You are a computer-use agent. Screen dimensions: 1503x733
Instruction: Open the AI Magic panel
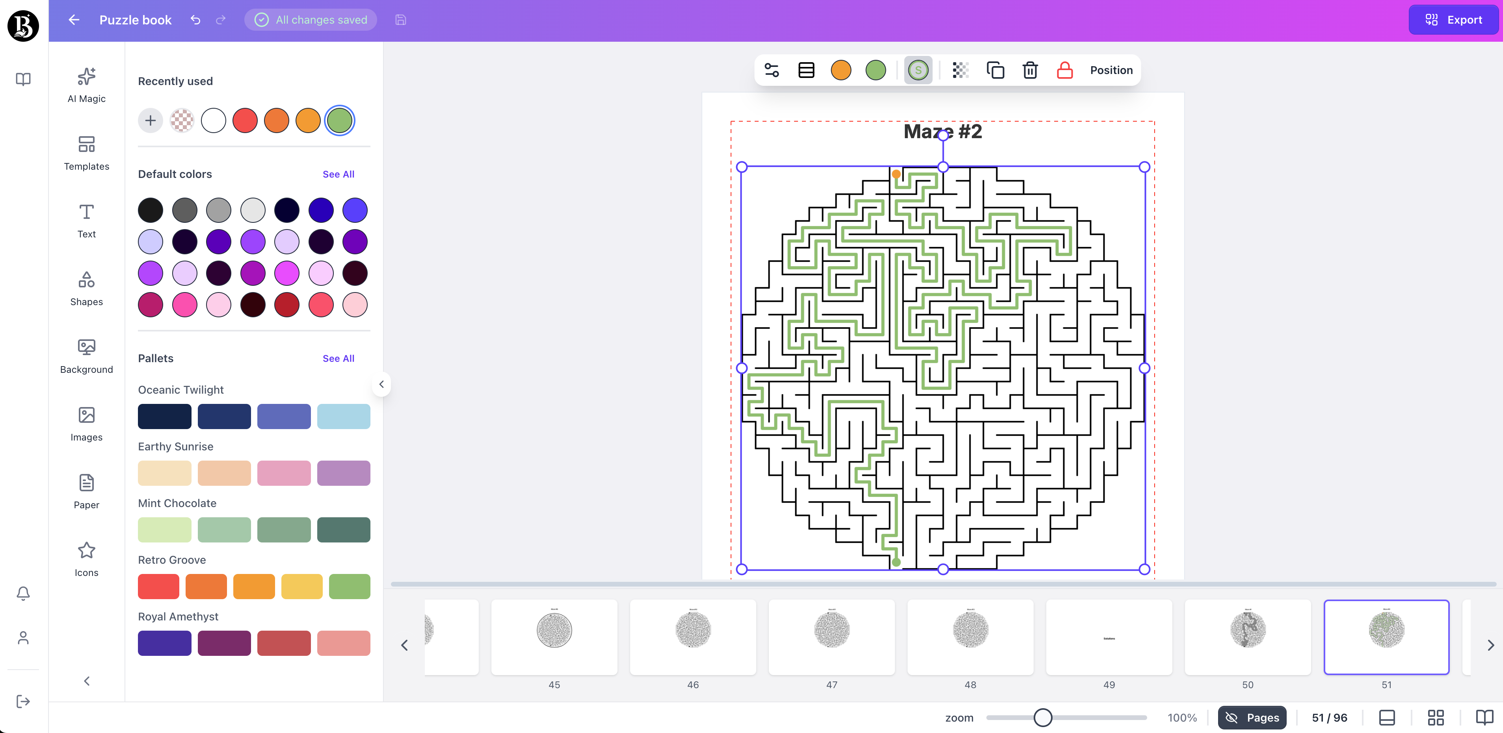coord(86,85)
